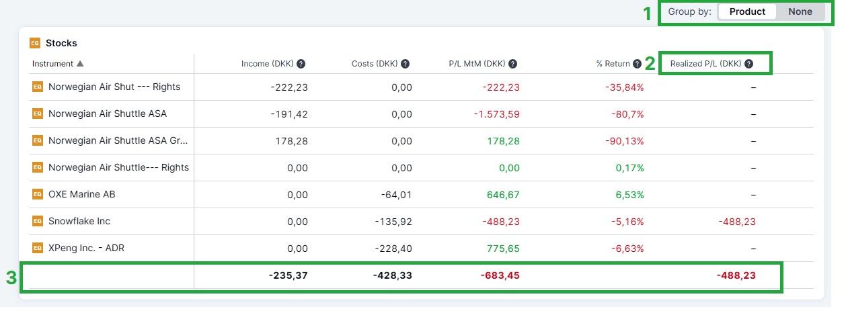This screenshot has width=846, height=315.
Task: Click the Stocks section title
Action: 61,43
